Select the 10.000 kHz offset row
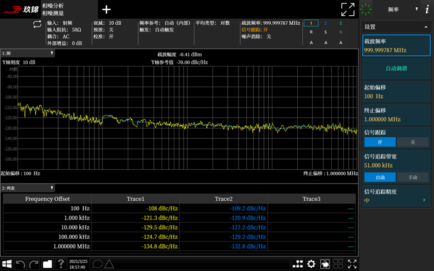 [179, 227]
